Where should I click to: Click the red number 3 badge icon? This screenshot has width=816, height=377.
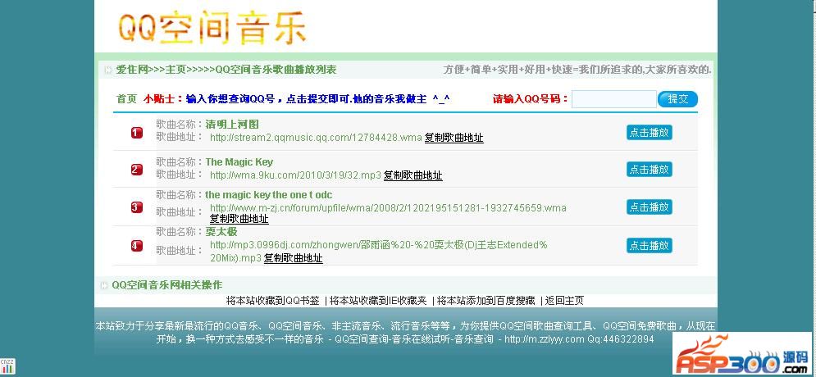136,207
